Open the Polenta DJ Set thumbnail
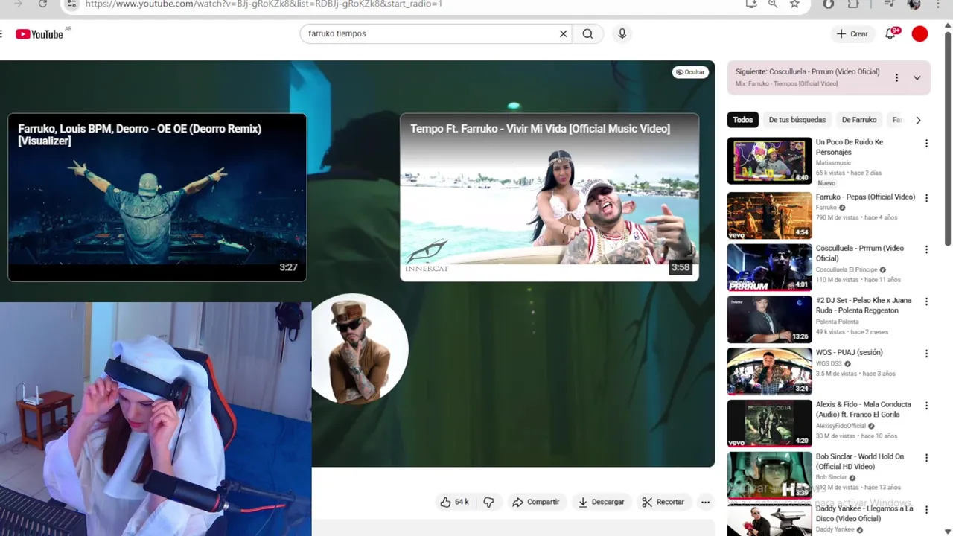The image size is (953, 536). pyautogui.click(x=769, y=319)
